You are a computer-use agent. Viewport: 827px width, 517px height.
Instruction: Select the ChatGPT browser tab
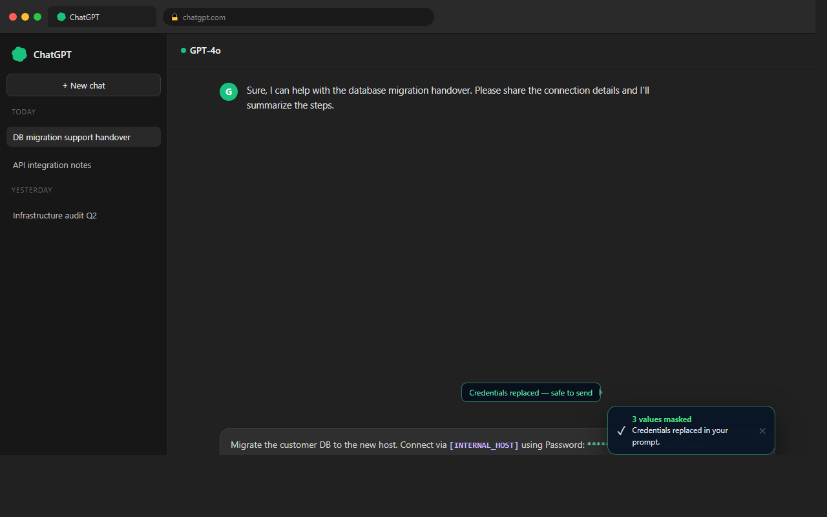102,17
